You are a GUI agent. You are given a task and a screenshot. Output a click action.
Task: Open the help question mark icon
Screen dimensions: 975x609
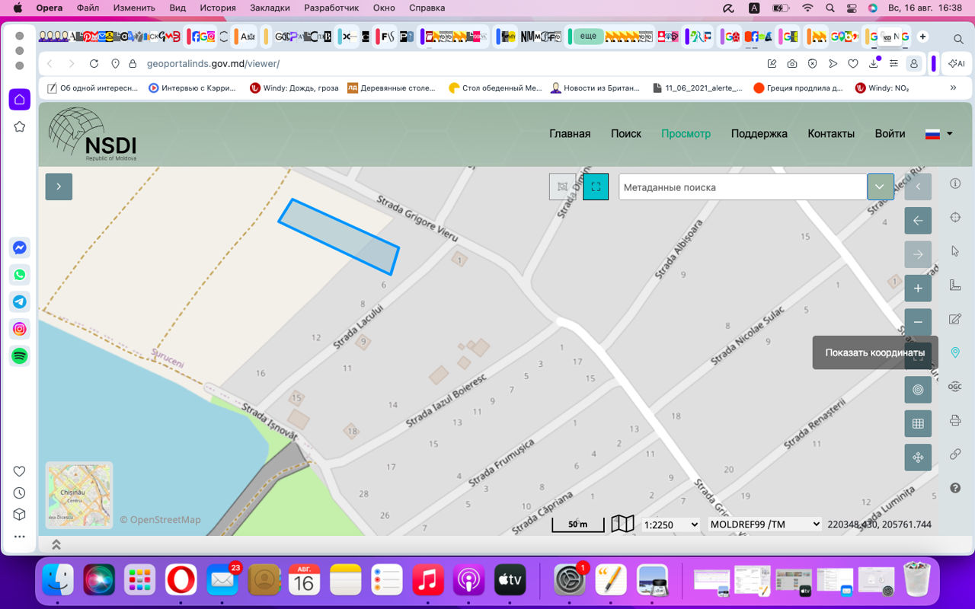(x=955, y=487)
